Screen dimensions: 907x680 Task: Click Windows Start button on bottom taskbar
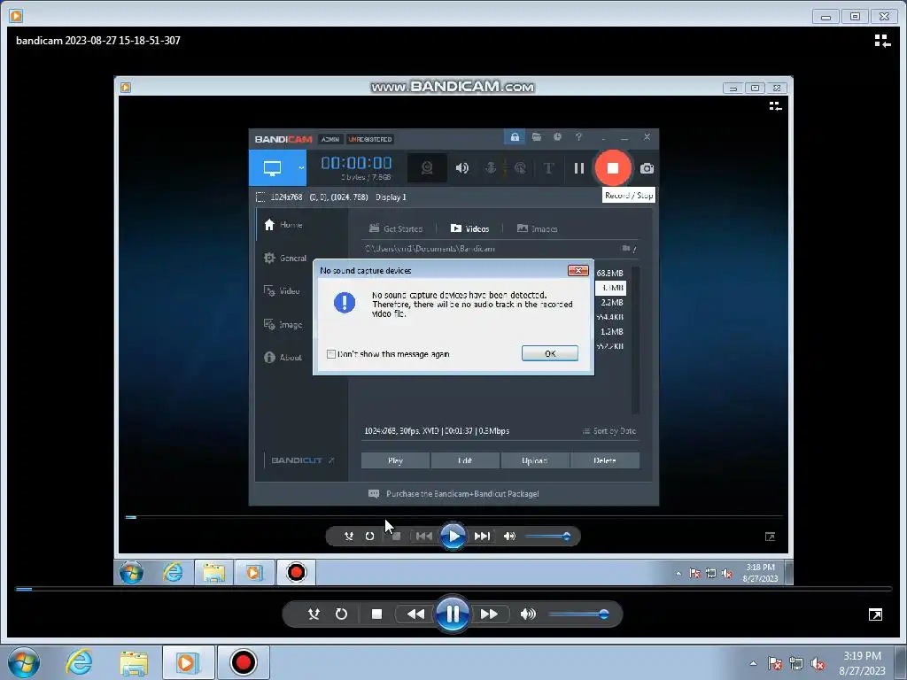(24, 662)
